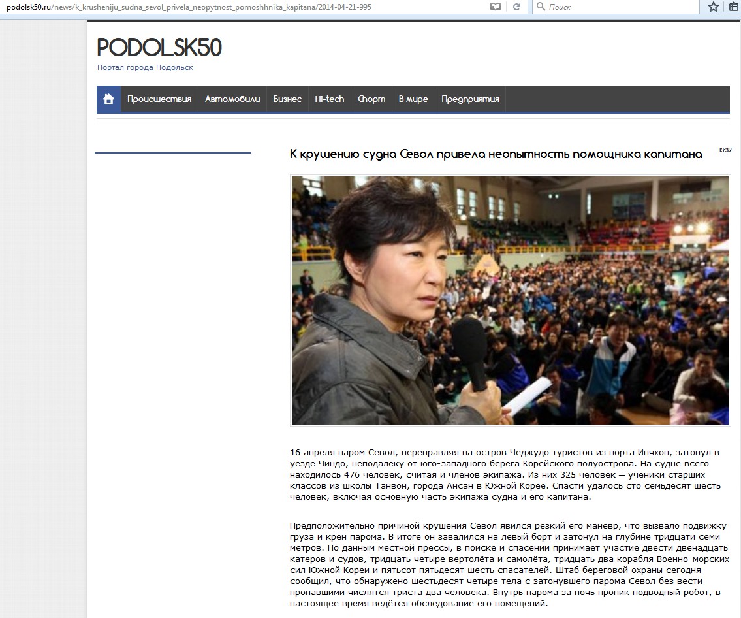
Task: Open the Hi-tech section
Action: click(x=330, y=99)
